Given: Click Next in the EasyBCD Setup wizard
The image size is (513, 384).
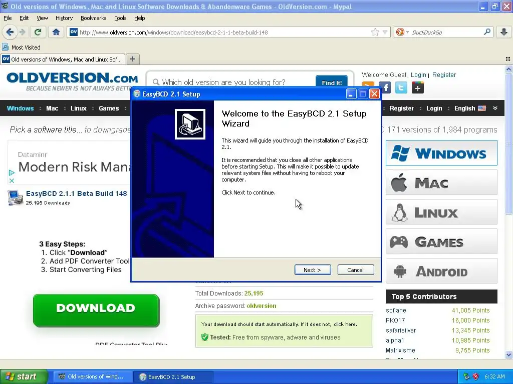Looking at the screenshot, I should coord(313,270).
